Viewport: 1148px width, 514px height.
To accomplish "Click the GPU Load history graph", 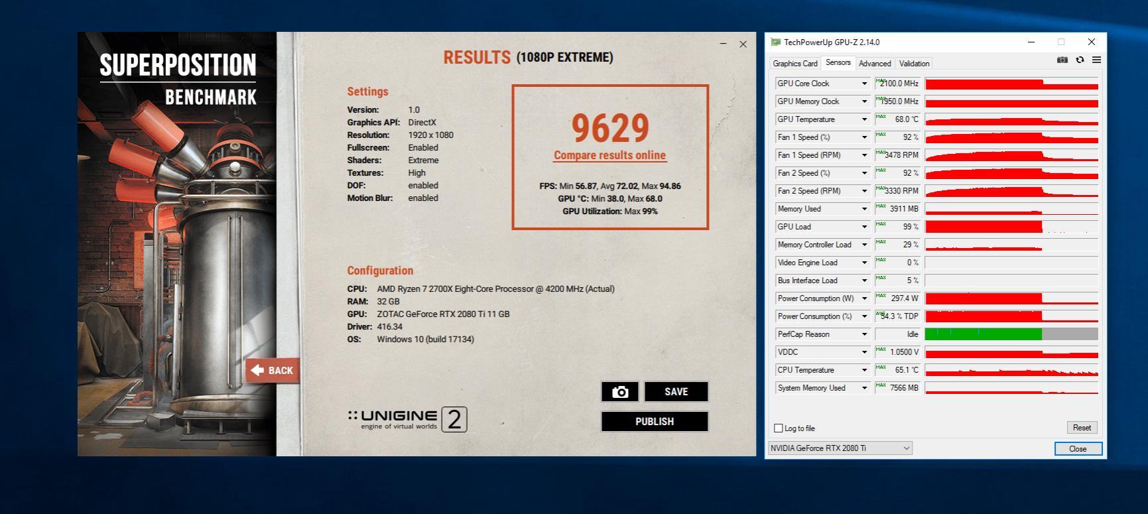I will [1011, 227].
